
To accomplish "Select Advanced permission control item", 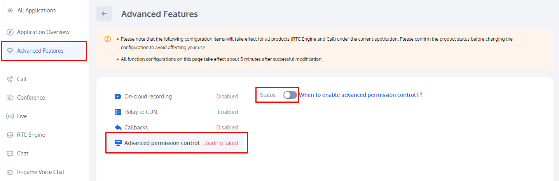I will point(162,143).
